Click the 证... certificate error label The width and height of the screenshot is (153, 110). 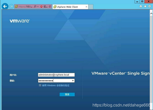pyautogui.click(x=46, y=7)
